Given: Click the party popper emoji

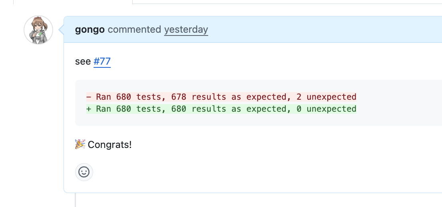Looking at the screenshot, I should tap(80, 144).
